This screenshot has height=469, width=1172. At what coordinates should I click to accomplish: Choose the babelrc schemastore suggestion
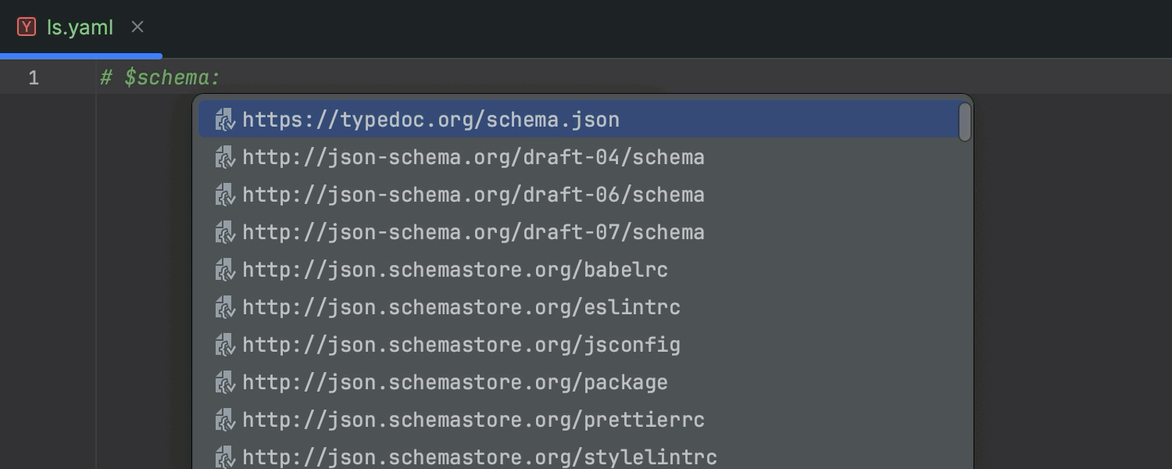[x=453, y=269]
